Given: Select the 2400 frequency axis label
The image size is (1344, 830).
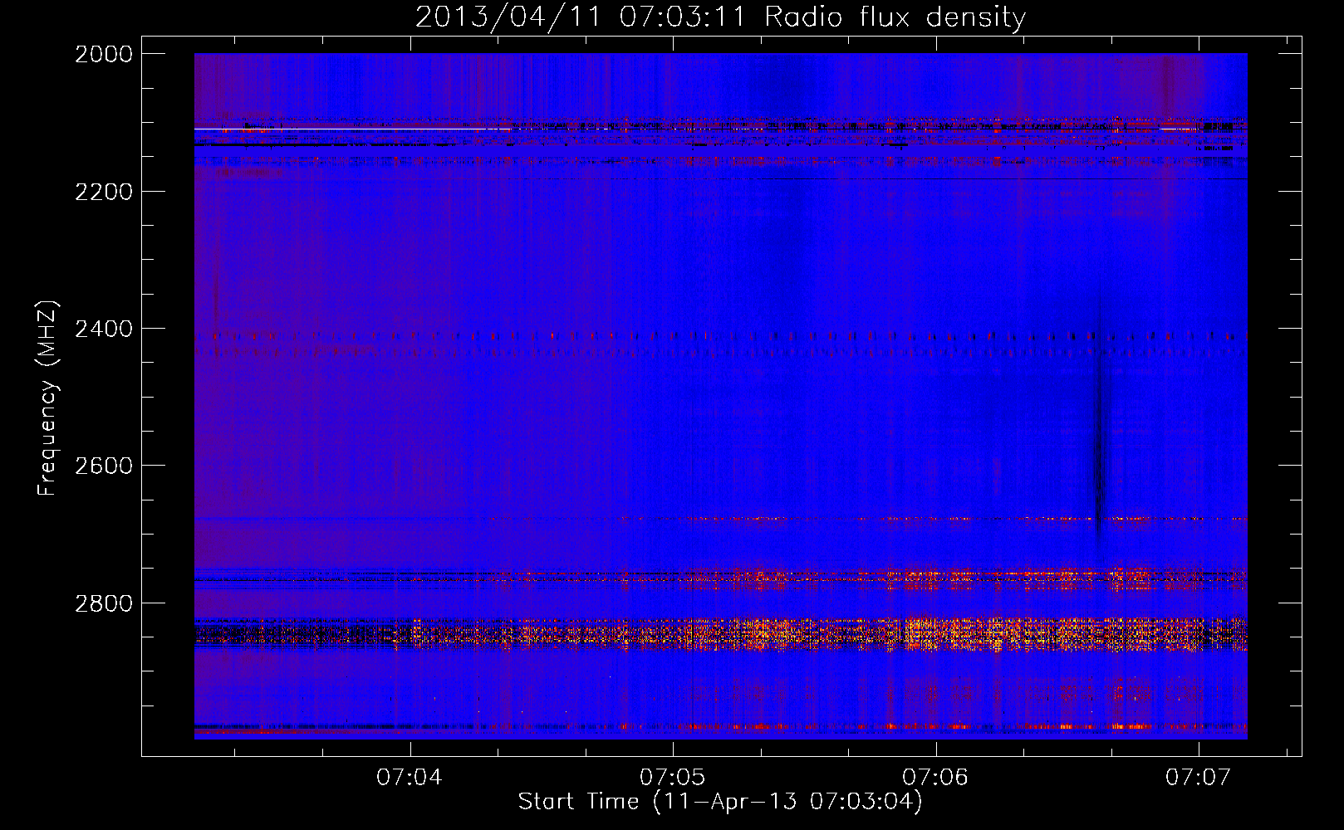Looking at the screenshot, I should (x=104, y=329).
